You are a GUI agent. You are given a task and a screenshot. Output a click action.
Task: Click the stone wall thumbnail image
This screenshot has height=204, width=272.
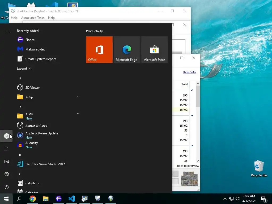[x=189, y=179]
